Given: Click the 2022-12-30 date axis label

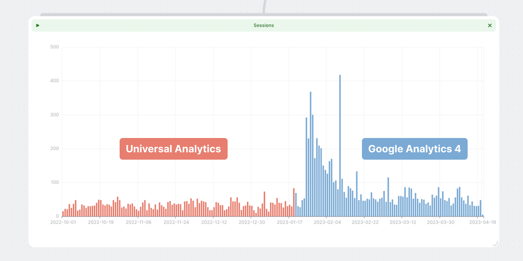Looking at the screenshot, I should [252, 222].
